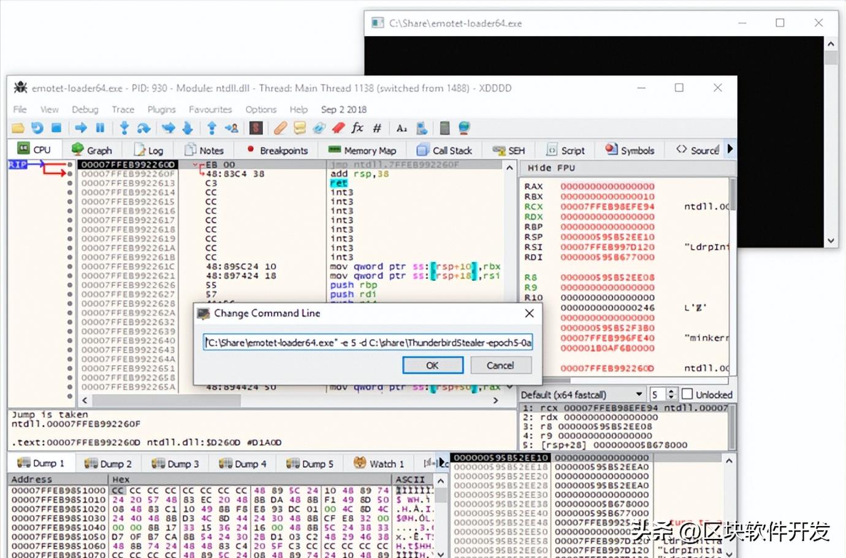Click OK in Change Command Line dialog
Screen dimensions: 846x558
[432, 365]
